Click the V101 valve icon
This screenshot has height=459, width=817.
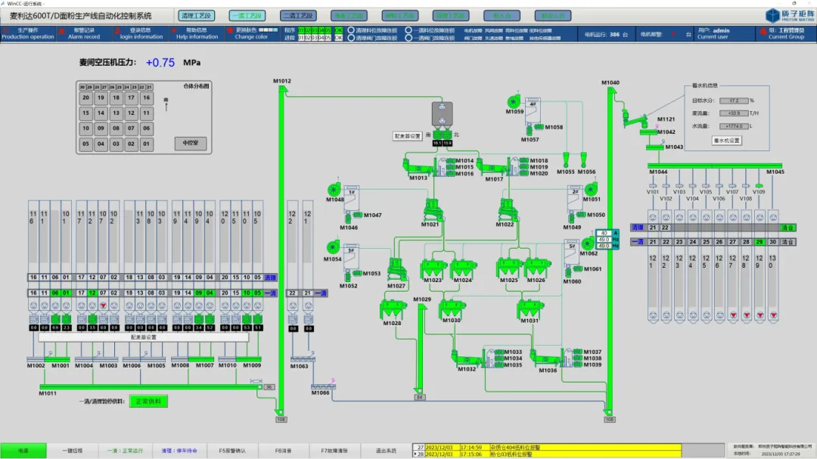[x=653, y=185]
